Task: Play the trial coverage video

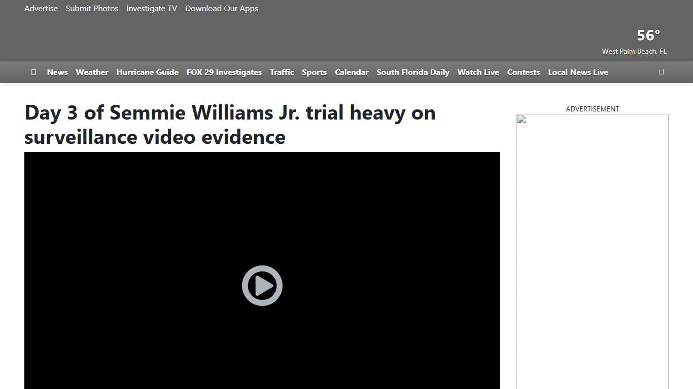Action: pos(262,285)
